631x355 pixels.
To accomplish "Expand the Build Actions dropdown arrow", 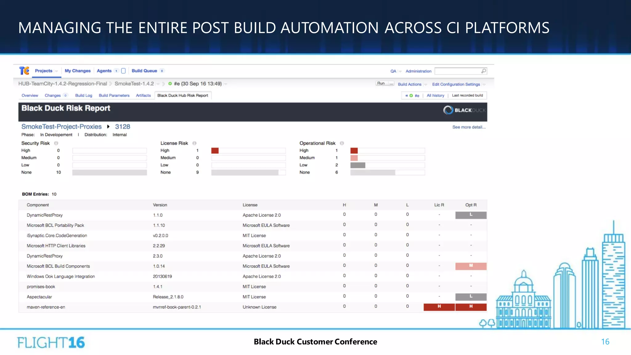I will [x=425, y=84].
